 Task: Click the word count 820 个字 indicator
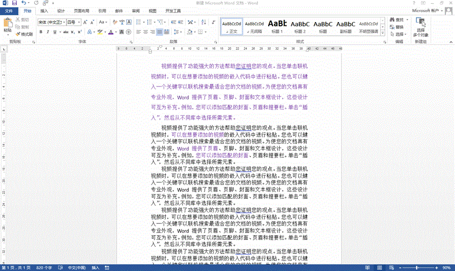point(45,267)
